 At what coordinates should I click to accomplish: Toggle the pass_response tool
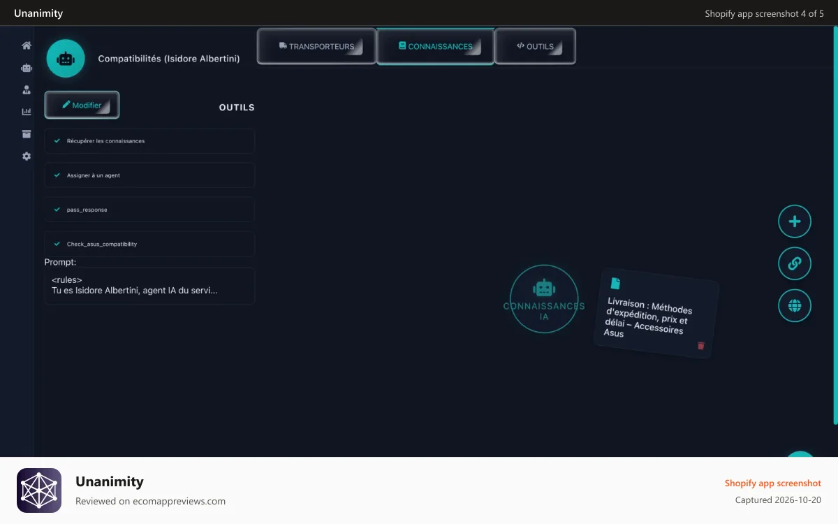(149, 210)
